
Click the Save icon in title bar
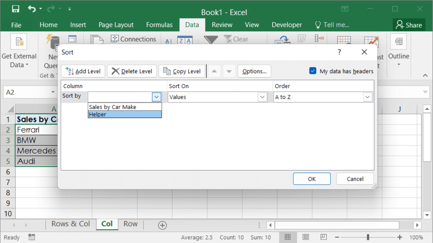(x=16, y=9)
